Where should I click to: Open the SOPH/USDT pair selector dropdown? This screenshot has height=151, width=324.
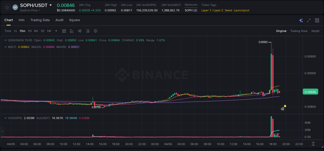(51, 5)
